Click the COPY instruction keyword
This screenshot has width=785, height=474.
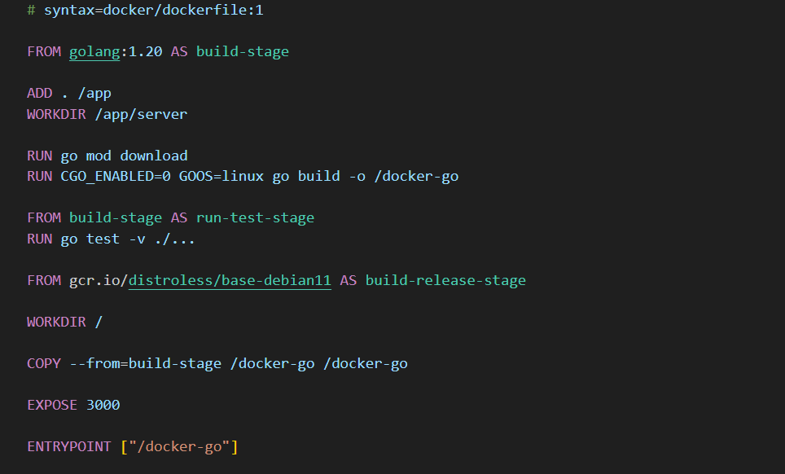pyautogui.click(x=44, y=363)
